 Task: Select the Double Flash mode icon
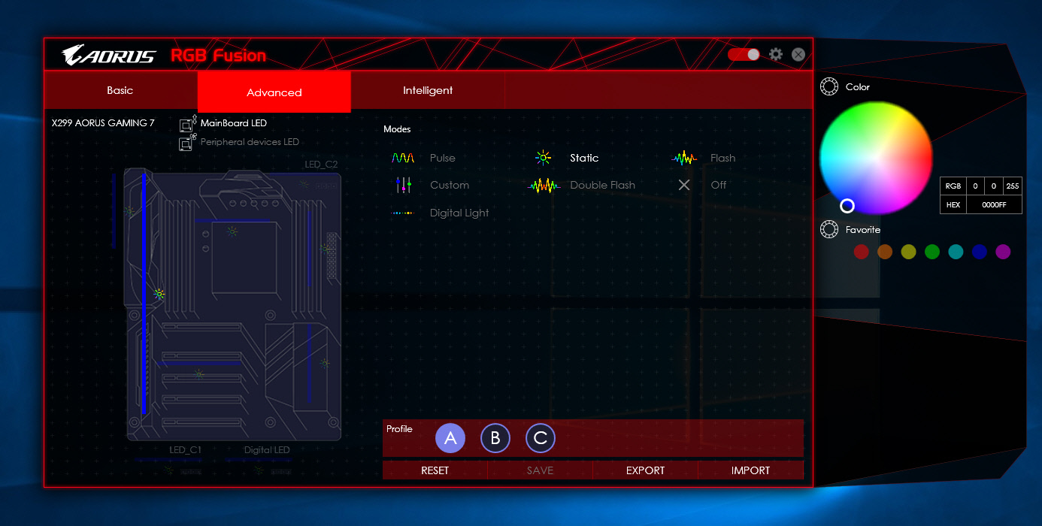click(x=544, y=185)
